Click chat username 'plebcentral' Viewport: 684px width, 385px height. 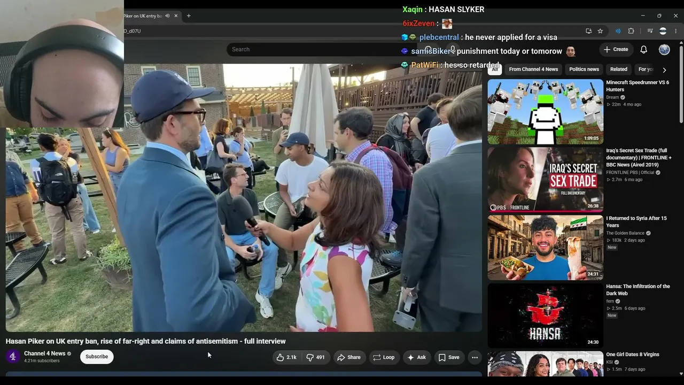(x=439, y=37)
